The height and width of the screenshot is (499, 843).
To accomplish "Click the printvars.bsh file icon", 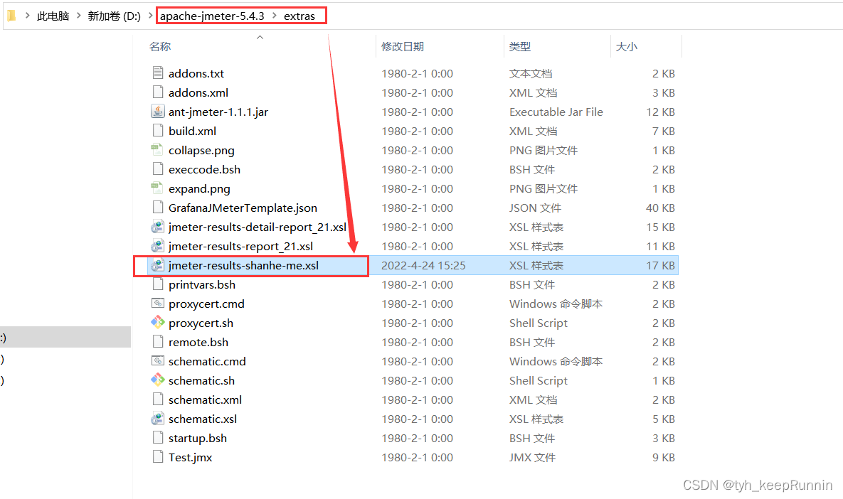I will pyautogui.click(x=157, y=284).
